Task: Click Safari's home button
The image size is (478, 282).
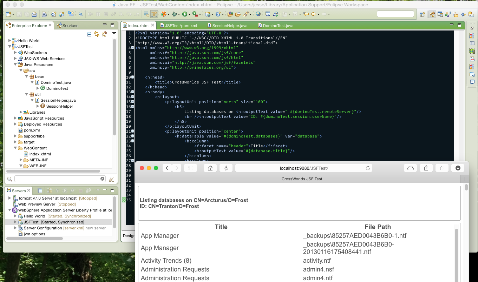Action: [x=210, y=168]
